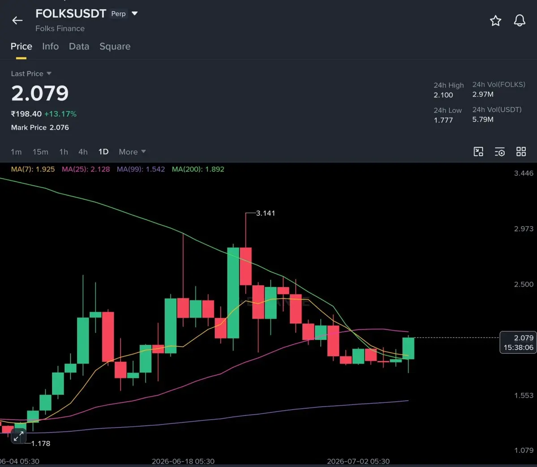The width and height of the screenshot is (537, 467).
Task: Expand the chart to fullscreen
Action: [x=18, y=436]
